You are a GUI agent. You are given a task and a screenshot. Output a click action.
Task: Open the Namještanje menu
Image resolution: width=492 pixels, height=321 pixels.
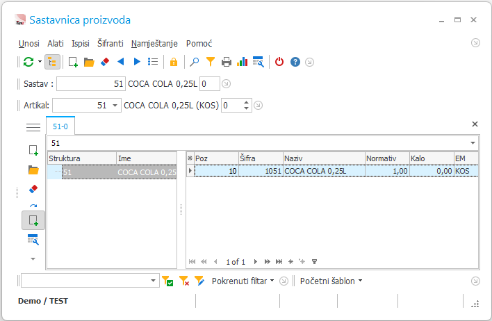154,43
